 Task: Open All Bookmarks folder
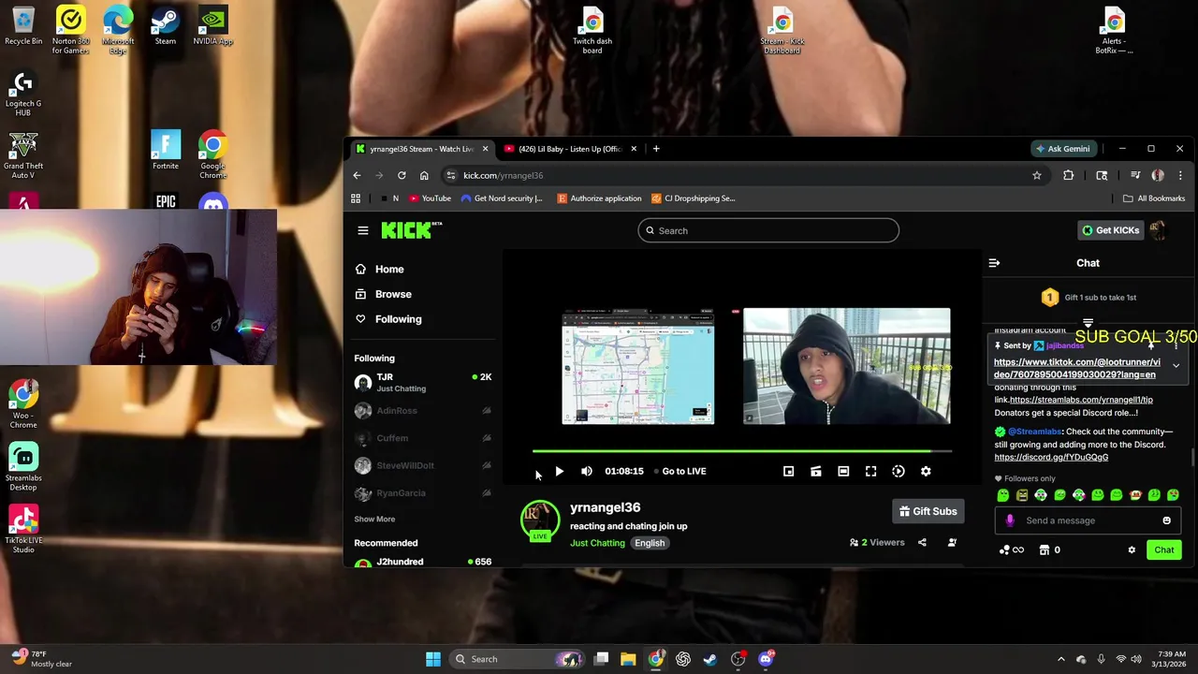[1154, 198]
